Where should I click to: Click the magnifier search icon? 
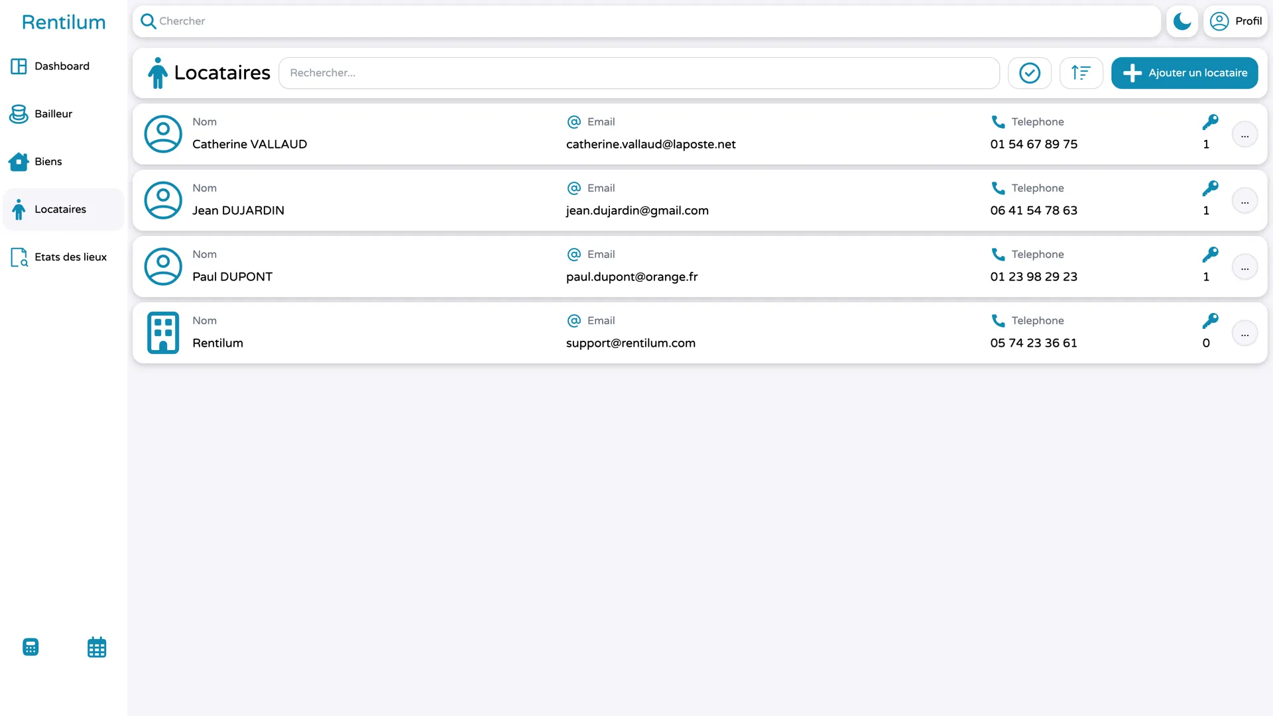click(149, 21)
